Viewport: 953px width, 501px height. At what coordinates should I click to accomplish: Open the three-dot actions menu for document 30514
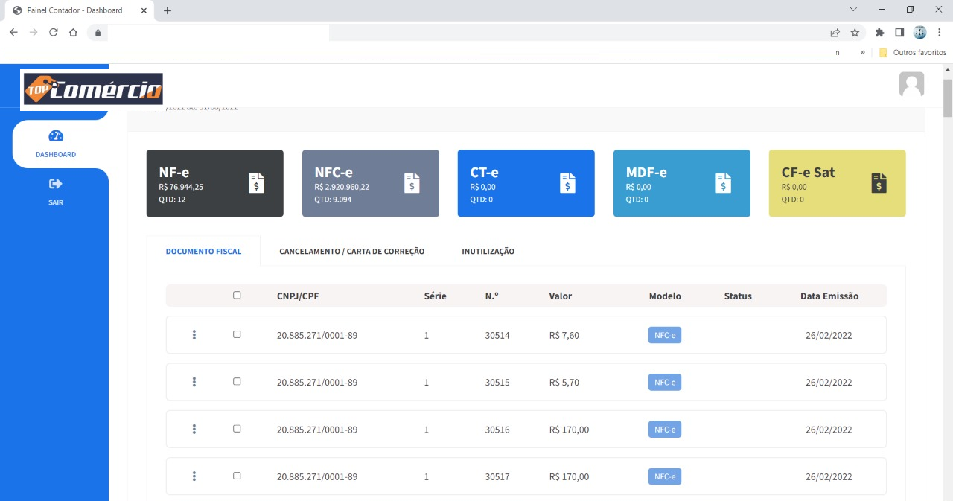pyautogui.click(x=194, y=334)
